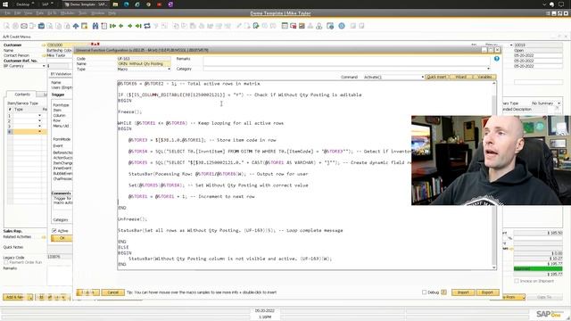Click the Variables button
Screen dimensions: 571x321
[x=484, y=78]
